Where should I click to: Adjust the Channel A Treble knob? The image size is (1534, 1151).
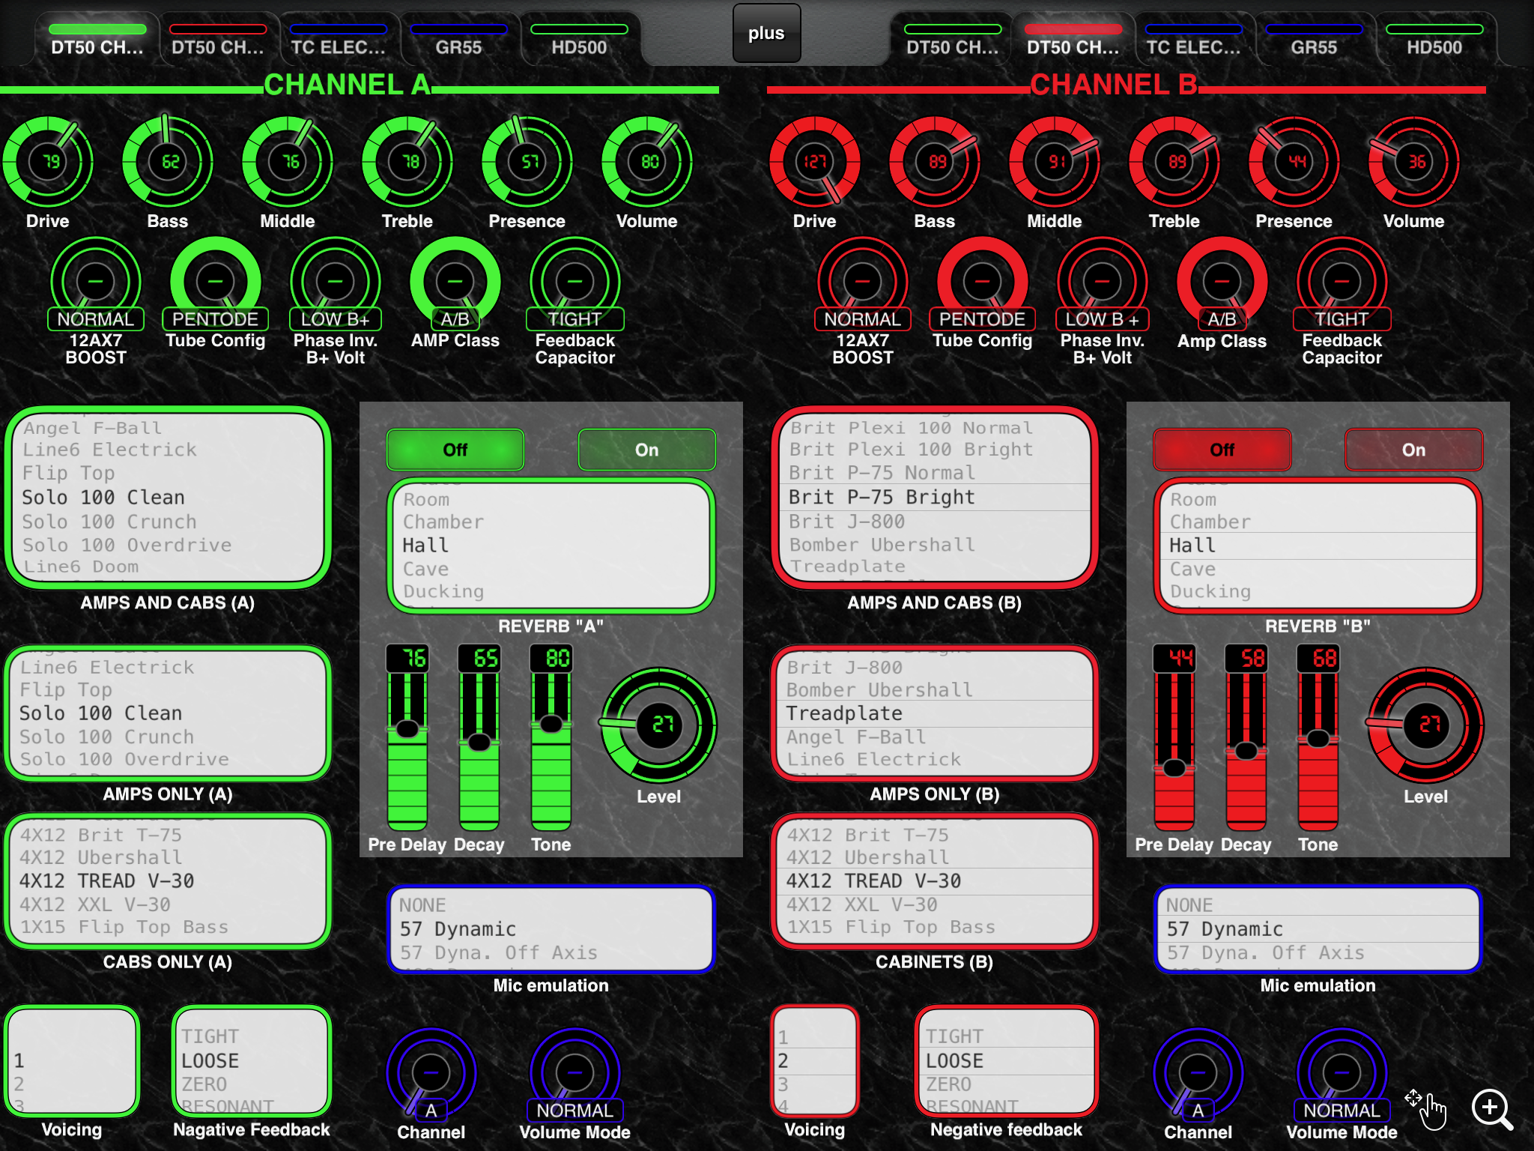click(407, 161)
